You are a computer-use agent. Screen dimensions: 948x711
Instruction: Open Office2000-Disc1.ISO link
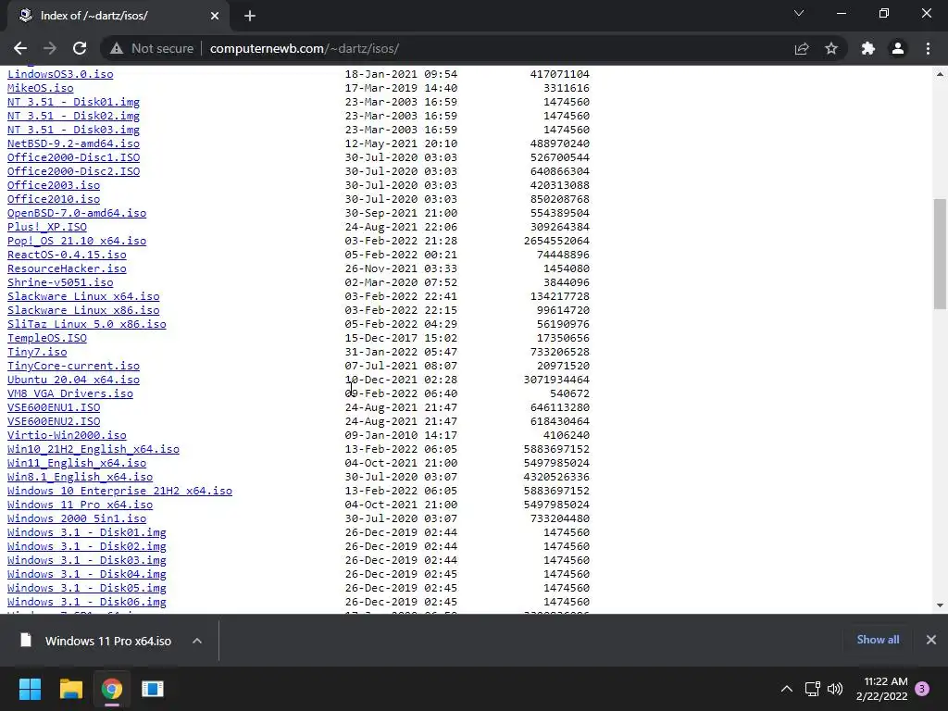pos(73,157)
